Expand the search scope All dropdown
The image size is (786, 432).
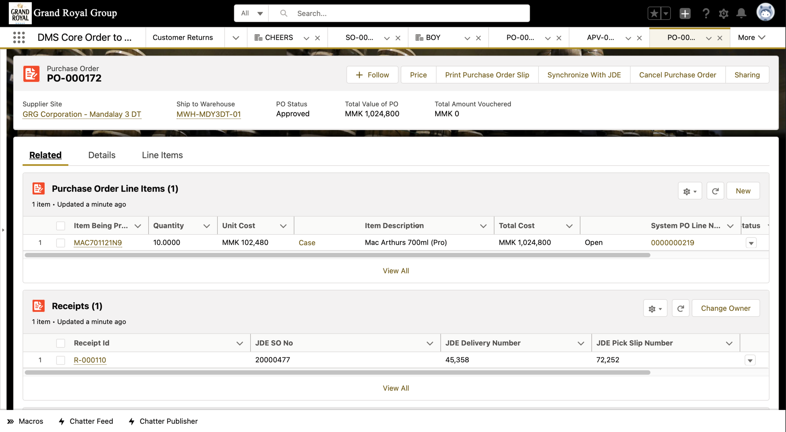click(252, 13)
